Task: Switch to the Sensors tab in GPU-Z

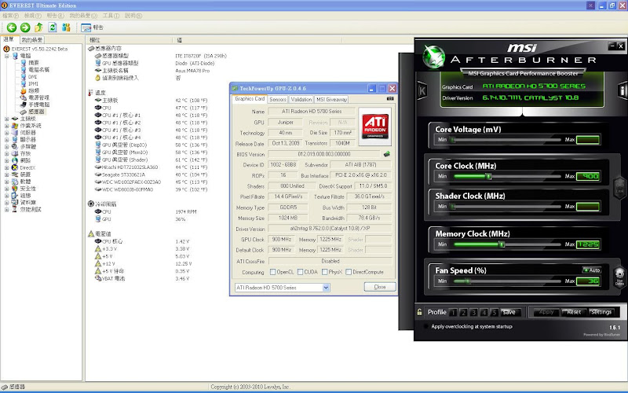Action: [x=278, y=100]
